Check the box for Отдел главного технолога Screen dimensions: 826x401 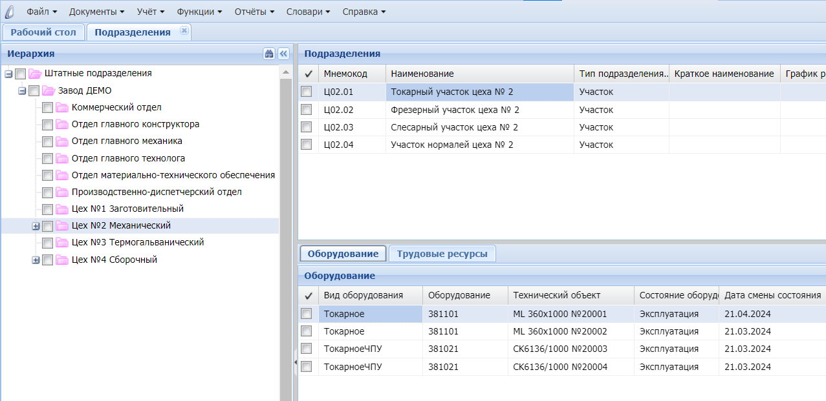[x=47, y=158]
